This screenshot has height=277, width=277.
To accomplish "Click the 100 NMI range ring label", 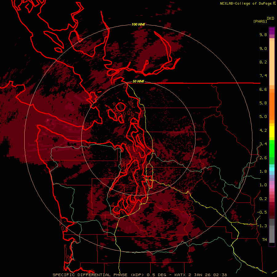I will coord(138,24).
